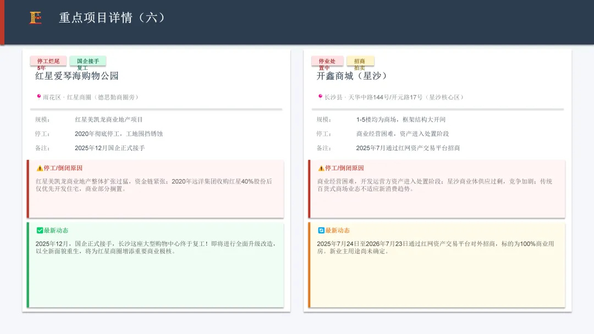Image resolution: width=594 pixels, height=334 pixels.
Task: Click the address 天华中路144号/开元路17号
Action: coord(385,97)
